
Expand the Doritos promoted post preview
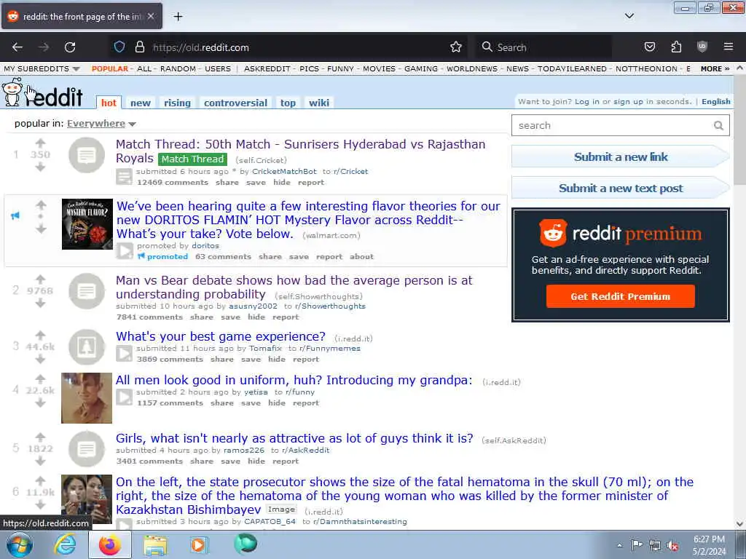[125, 250]
